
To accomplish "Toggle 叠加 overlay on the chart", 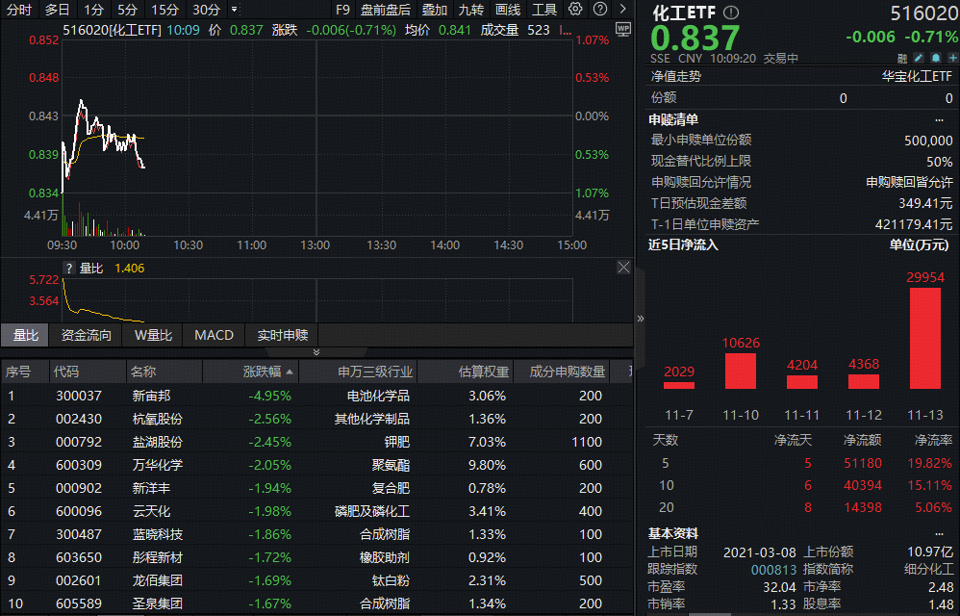I will [x=435, y=10].
